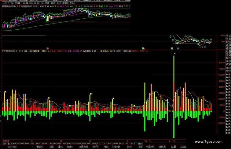Screen dimensions: 231x149
Task: Click the green 跌 marker icon
Action: [143, 48]
